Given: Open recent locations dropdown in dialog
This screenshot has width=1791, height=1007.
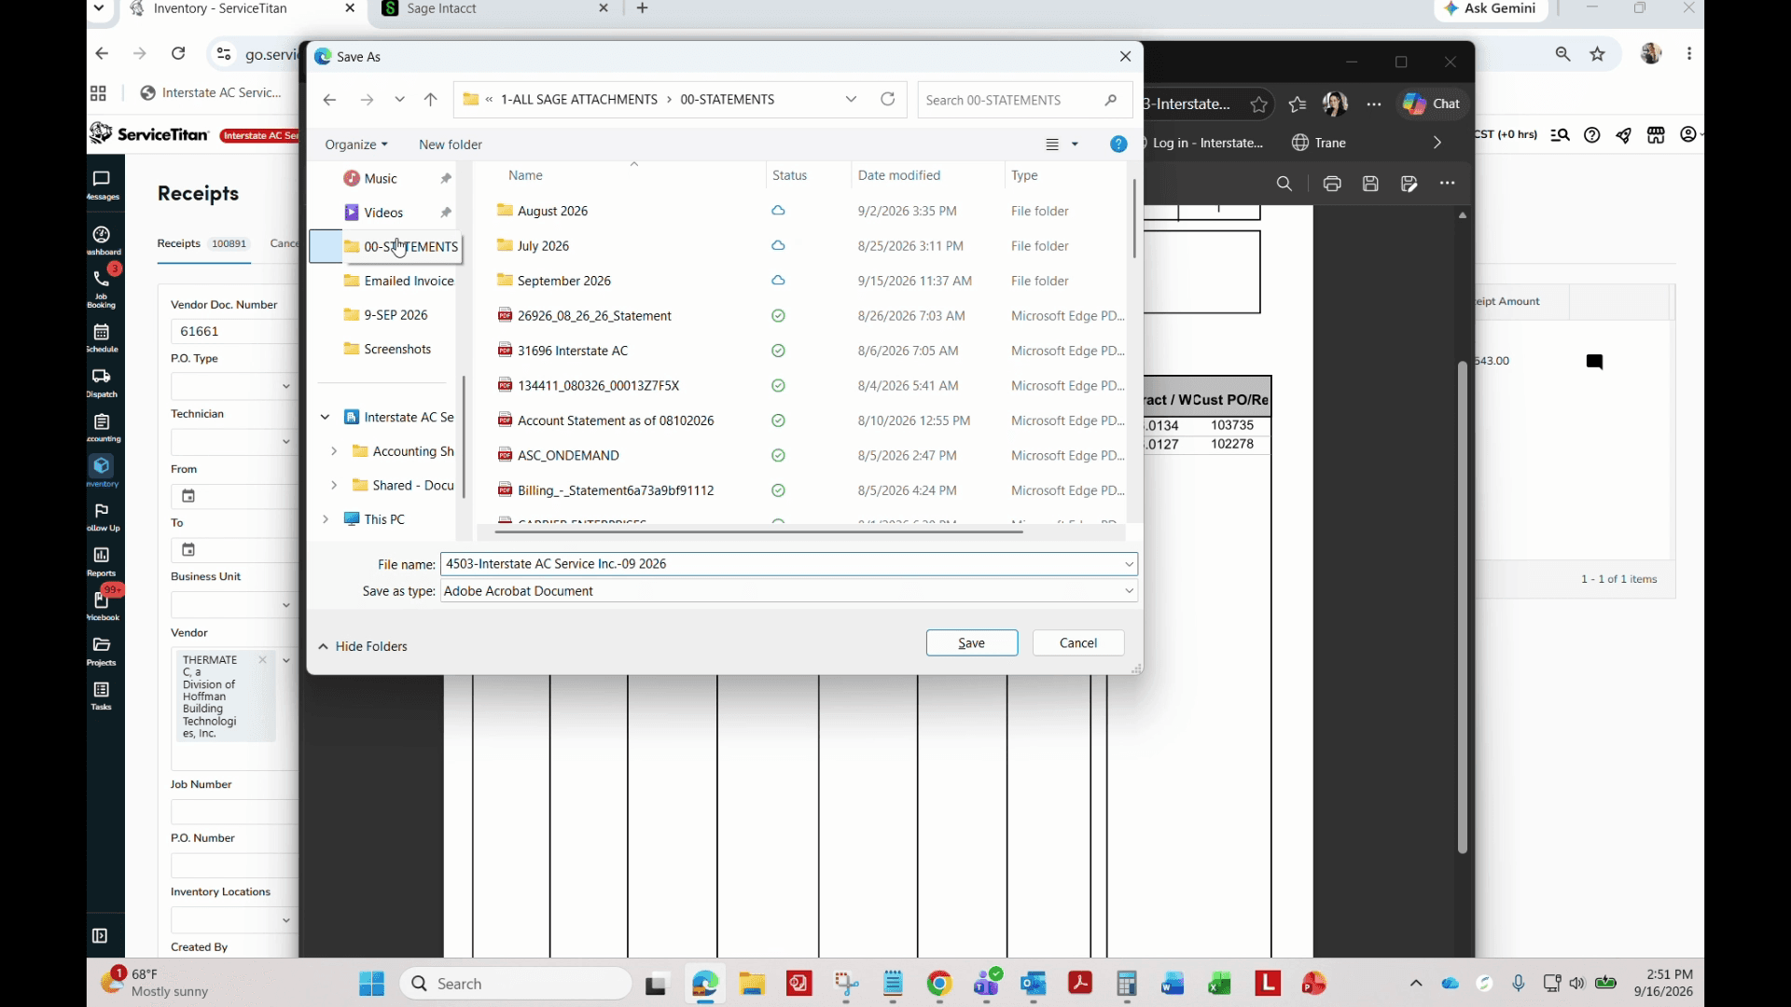Looking at the screenshot, I should click(399, 100).
